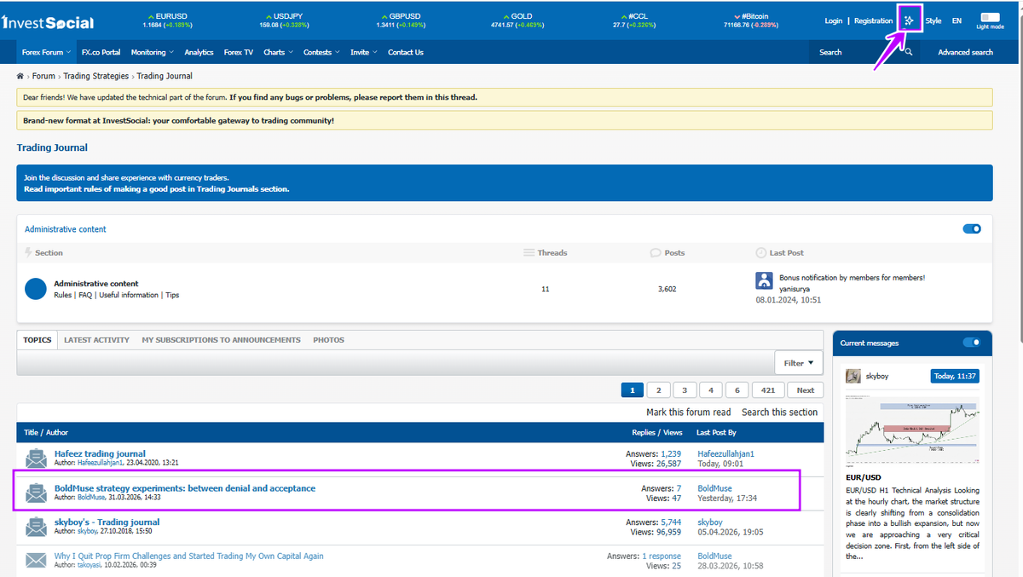
Task: Open the Filter dropdown
Action: point(799,363)
